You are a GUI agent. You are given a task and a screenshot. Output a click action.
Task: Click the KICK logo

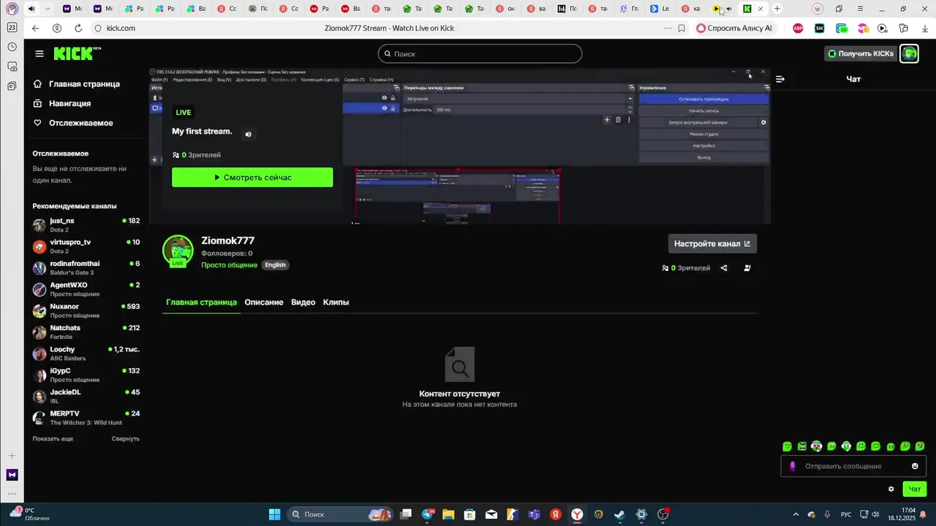click(72, 53)
